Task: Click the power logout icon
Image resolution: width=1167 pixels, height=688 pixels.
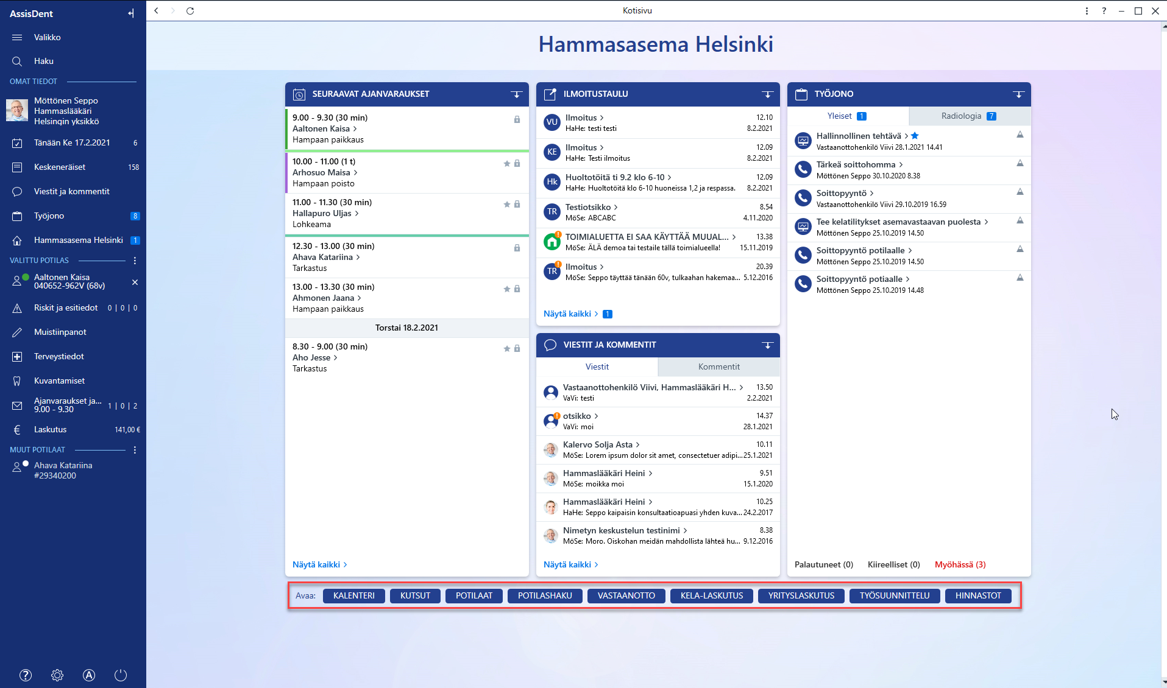Action: click(121, 675)
